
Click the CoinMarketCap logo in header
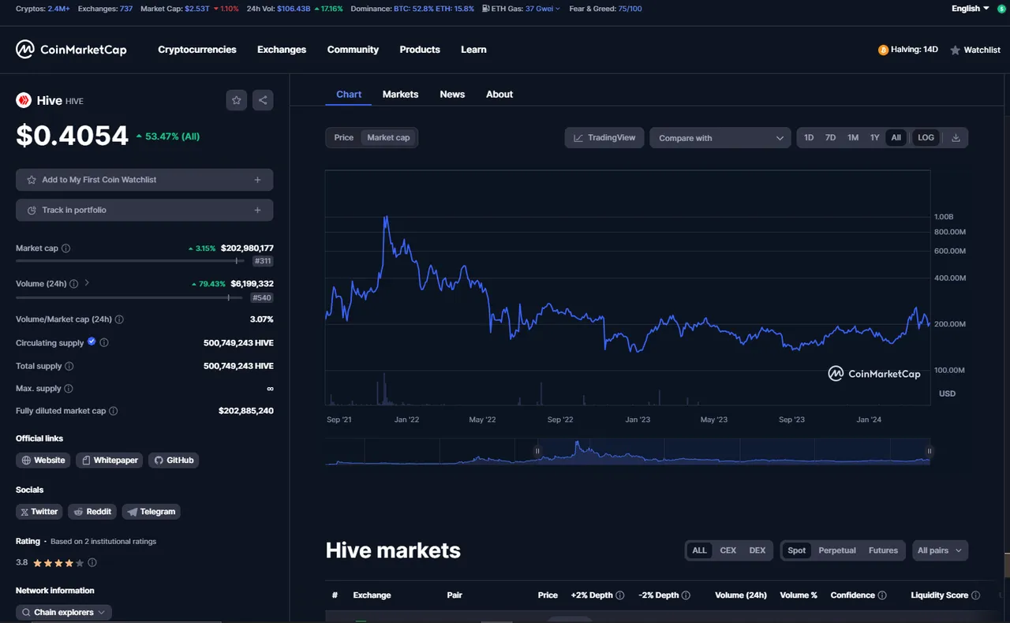click(x=71, y=50)
